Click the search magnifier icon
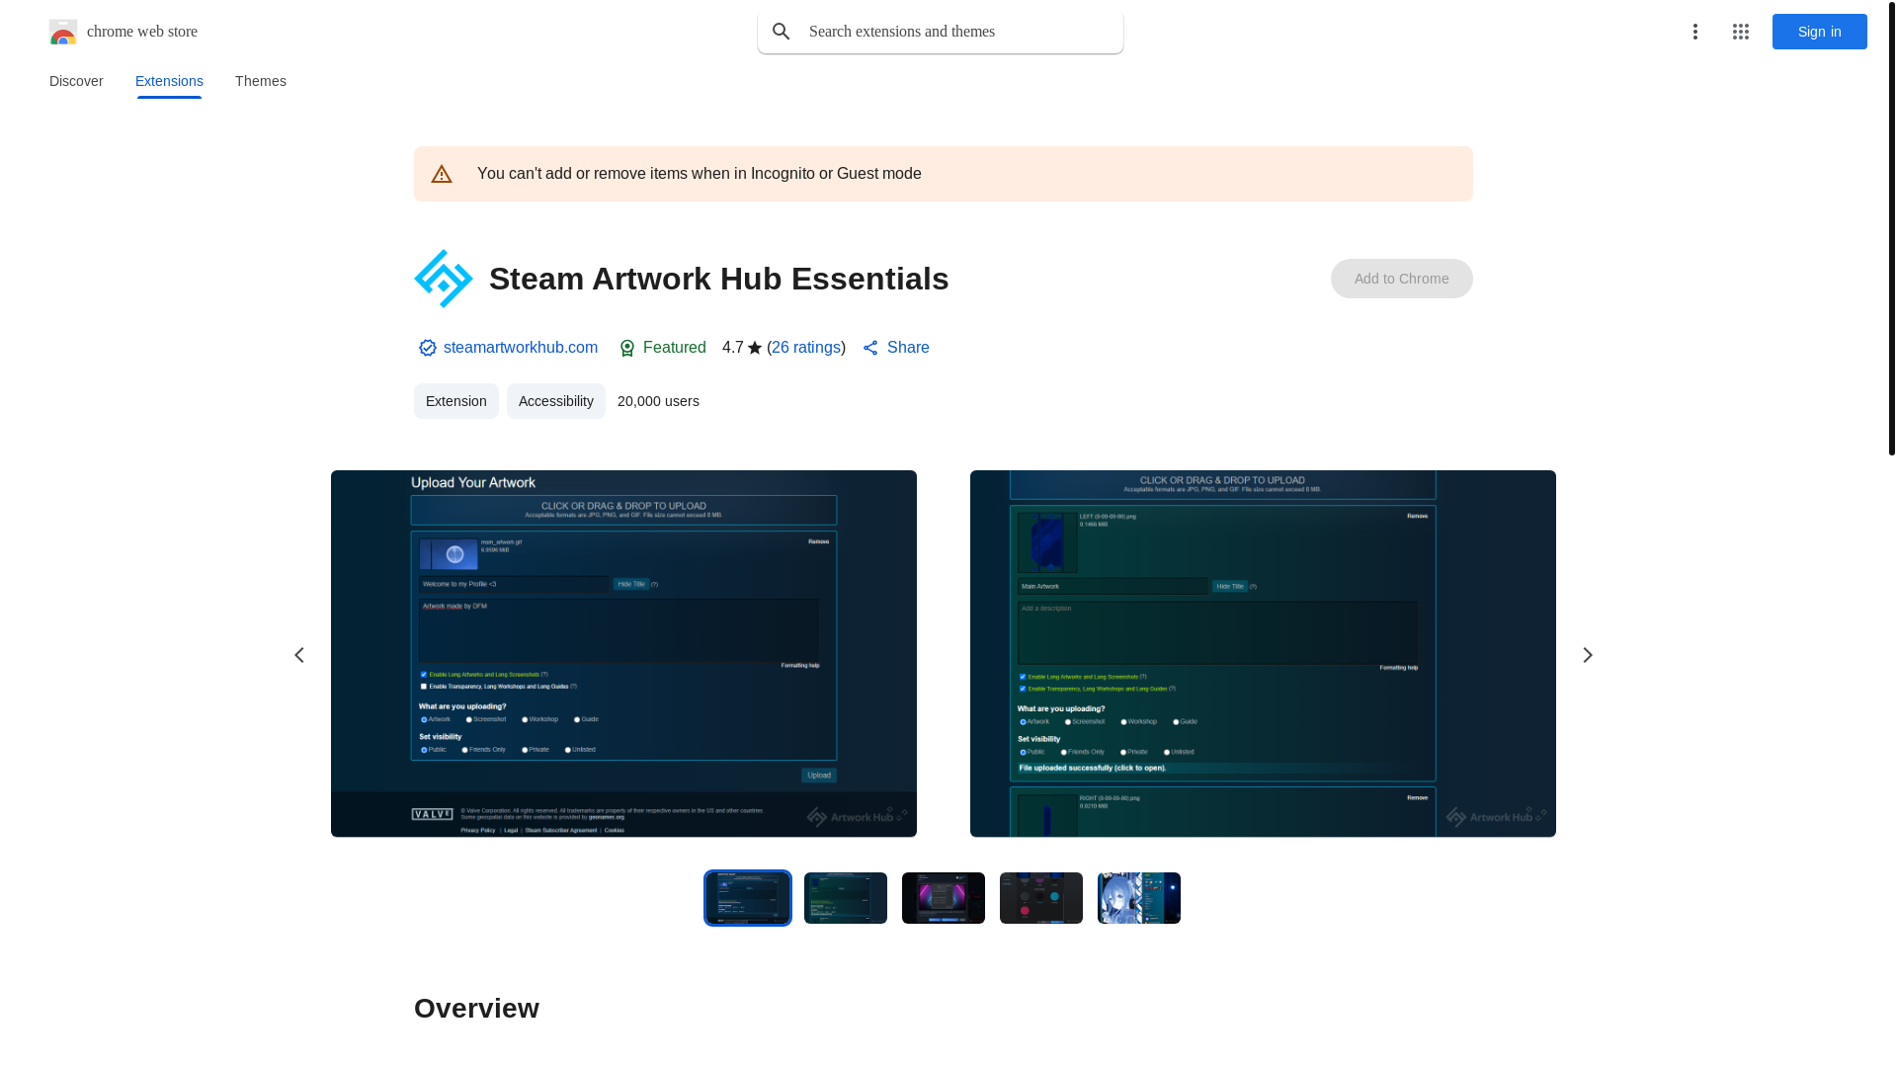Image resolution: width=1897 pixels, height=1067 pixels. coord(782,32)
